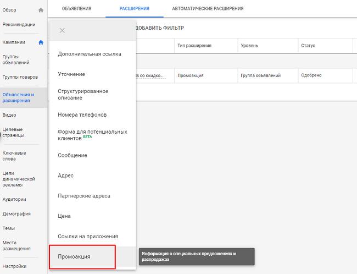
Task: Choose Цена extension from the list
Action: click(64, 216)
